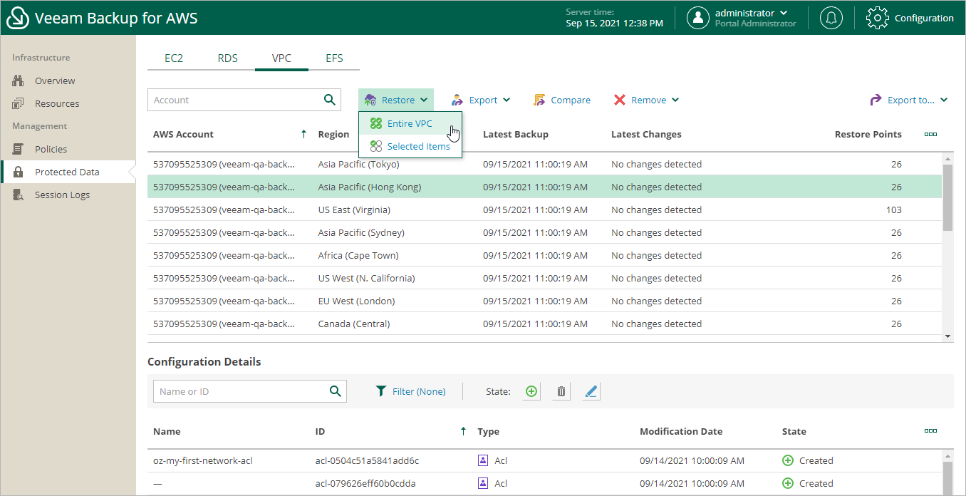Screen dimensions: 966x496
Task: Expand the Export dropdown
Action: point(481,100)
